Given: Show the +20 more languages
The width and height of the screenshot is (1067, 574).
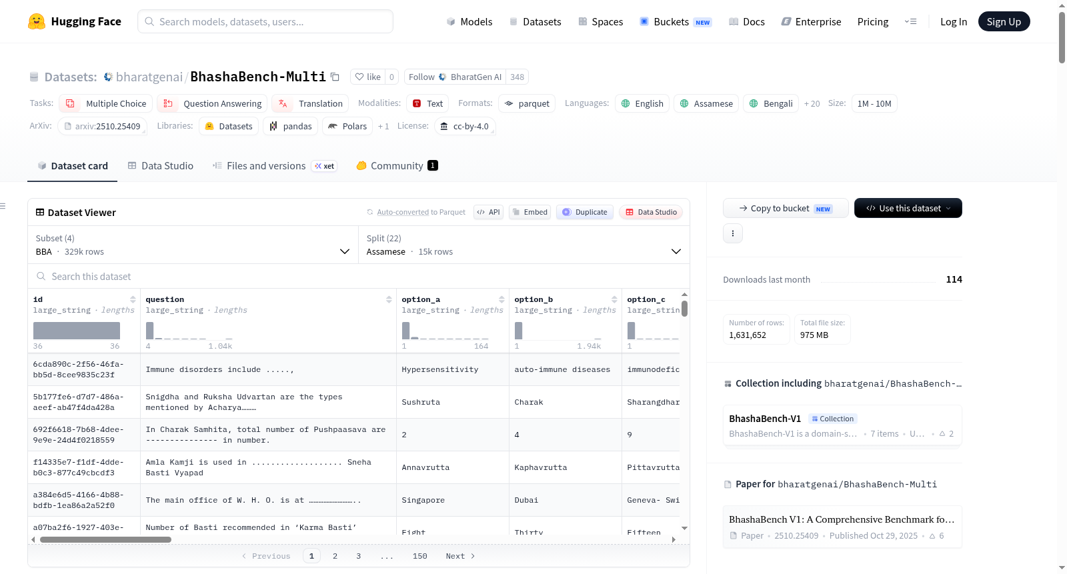Looking at the screenshot, I should pos(812,103).
